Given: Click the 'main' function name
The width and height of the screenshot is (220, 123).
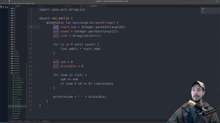Looking at the screenshot, I should (76, 23).
